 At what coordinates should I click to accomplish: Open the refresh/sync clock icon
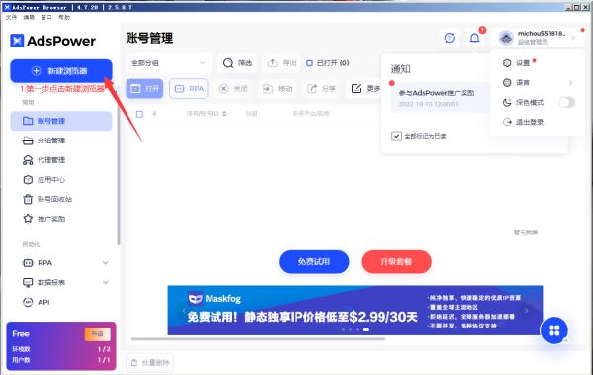tap(450, 38)
